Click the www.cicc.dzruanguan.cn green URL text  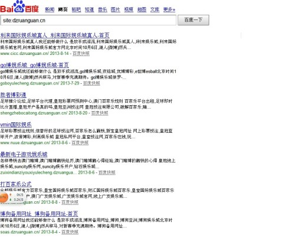pyautogui.click(x=24, y=53)
